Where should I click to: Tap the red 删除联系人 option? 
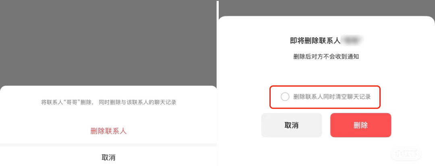click(x=108, y=131)
